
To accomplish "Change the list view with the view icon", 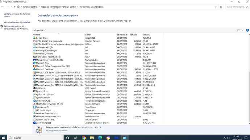I will tap(238, 30).
